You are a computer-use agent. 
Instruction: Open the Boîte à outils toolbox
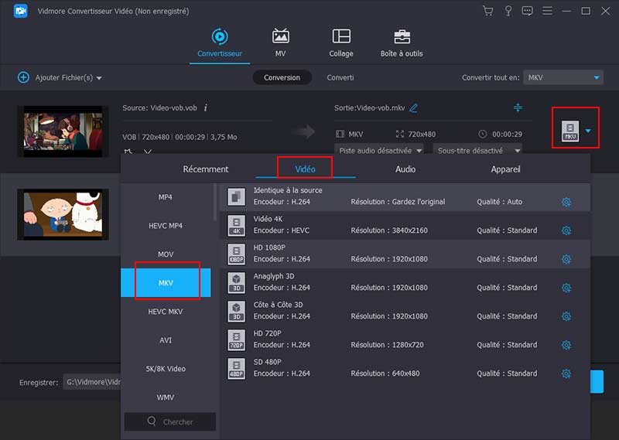pos(402,37)
